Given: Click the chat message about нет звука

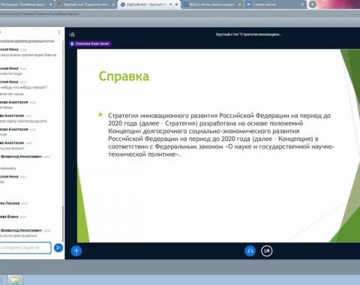Looking at the screenshot, I should coord(12,94).
